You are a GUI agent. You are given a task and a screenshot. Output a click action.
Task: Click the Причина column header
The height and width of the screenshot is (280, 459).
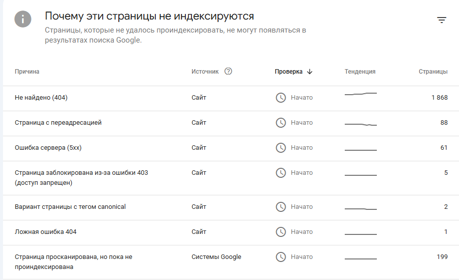point(27,72)
